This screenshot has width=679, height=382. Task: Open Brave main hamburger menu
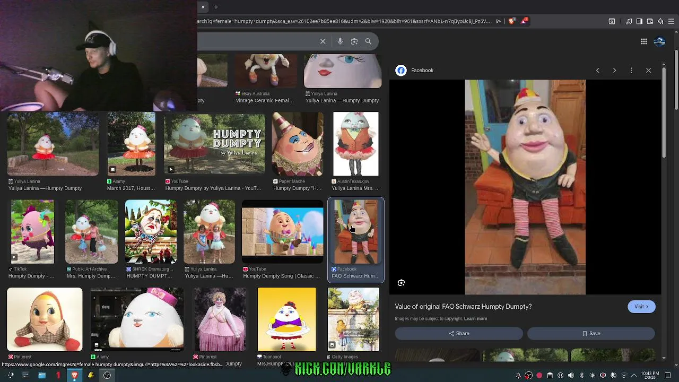click(x=671, y=21)
